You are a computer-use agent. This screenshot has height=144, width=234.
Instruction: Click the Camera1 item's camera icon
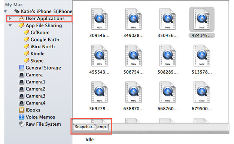(21, 82)
